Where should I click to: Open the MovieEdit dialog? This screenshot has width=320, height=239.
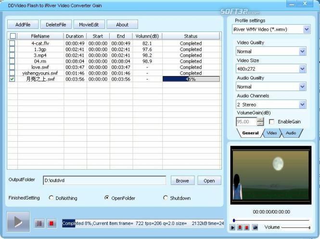[x=89, y=25]
